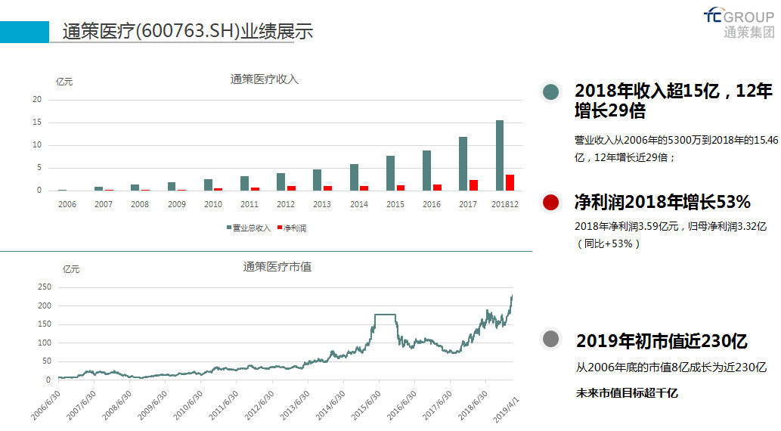Select the slide title 通策医疗(600763.SH)业绩展示

[188, 32]
